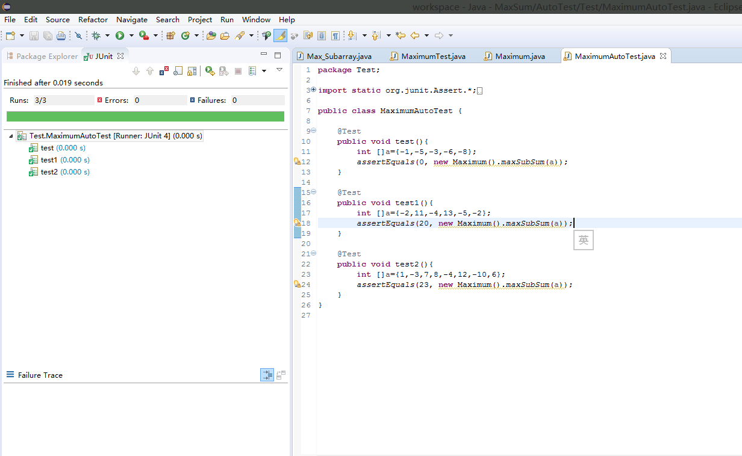The height and width of the screenshot is (456, 742).
Task: Open the Test Run History dropdown arrow
Action: click(x=264, y=71)
